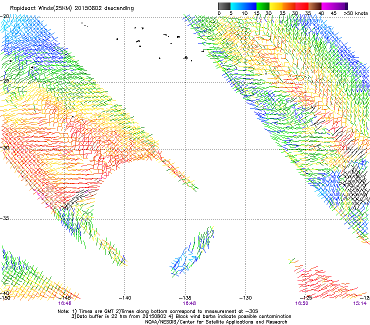The width and height of the screenshot is (370, 325).
Task: Click the '-20' latitude axis label
Action: pos(4,16)
